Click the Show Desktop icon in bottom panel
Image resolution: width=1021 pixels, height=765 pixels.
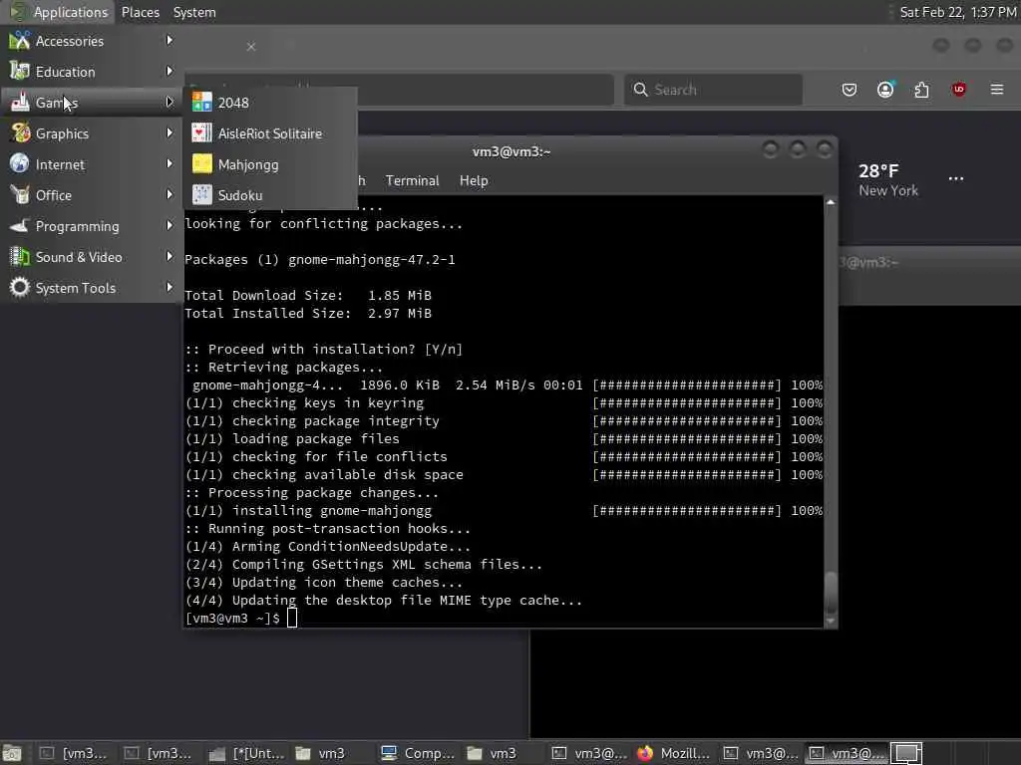click(x=12, y=753)
